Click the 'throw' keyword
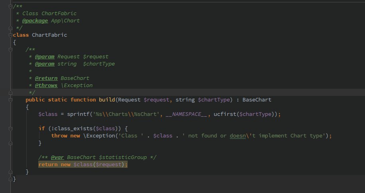The width and height of the screenshot is (365, 193). pyautogui.click(x=59, y=136)
